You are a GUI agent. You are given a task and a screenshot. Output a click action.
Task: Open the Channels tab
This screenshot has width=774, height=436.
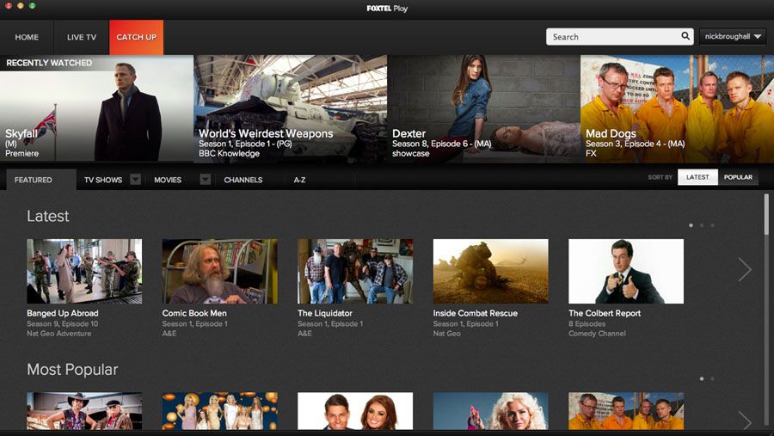coord(243,180)
